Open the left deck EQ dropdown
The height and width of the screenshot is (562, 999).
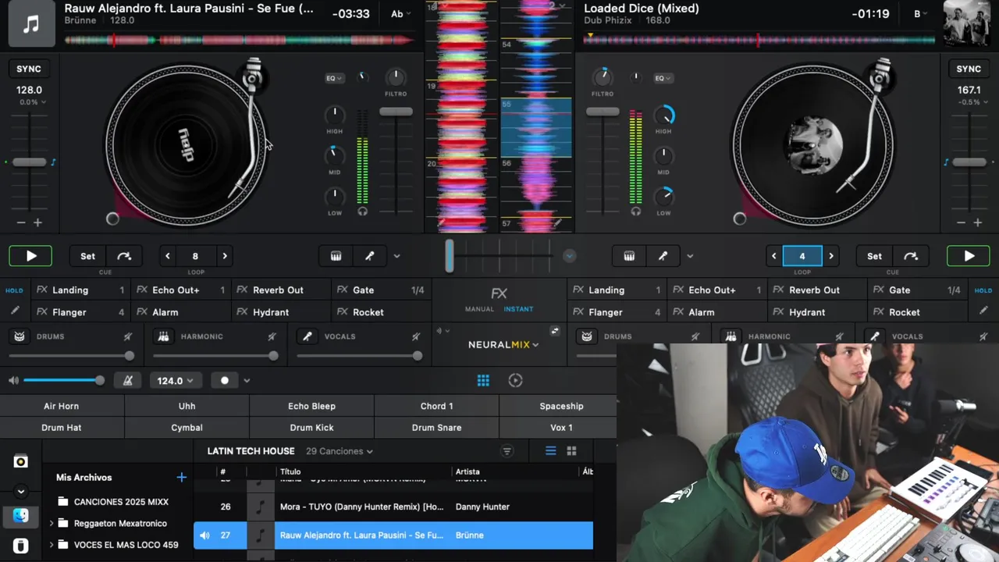(x=335, y=78)
